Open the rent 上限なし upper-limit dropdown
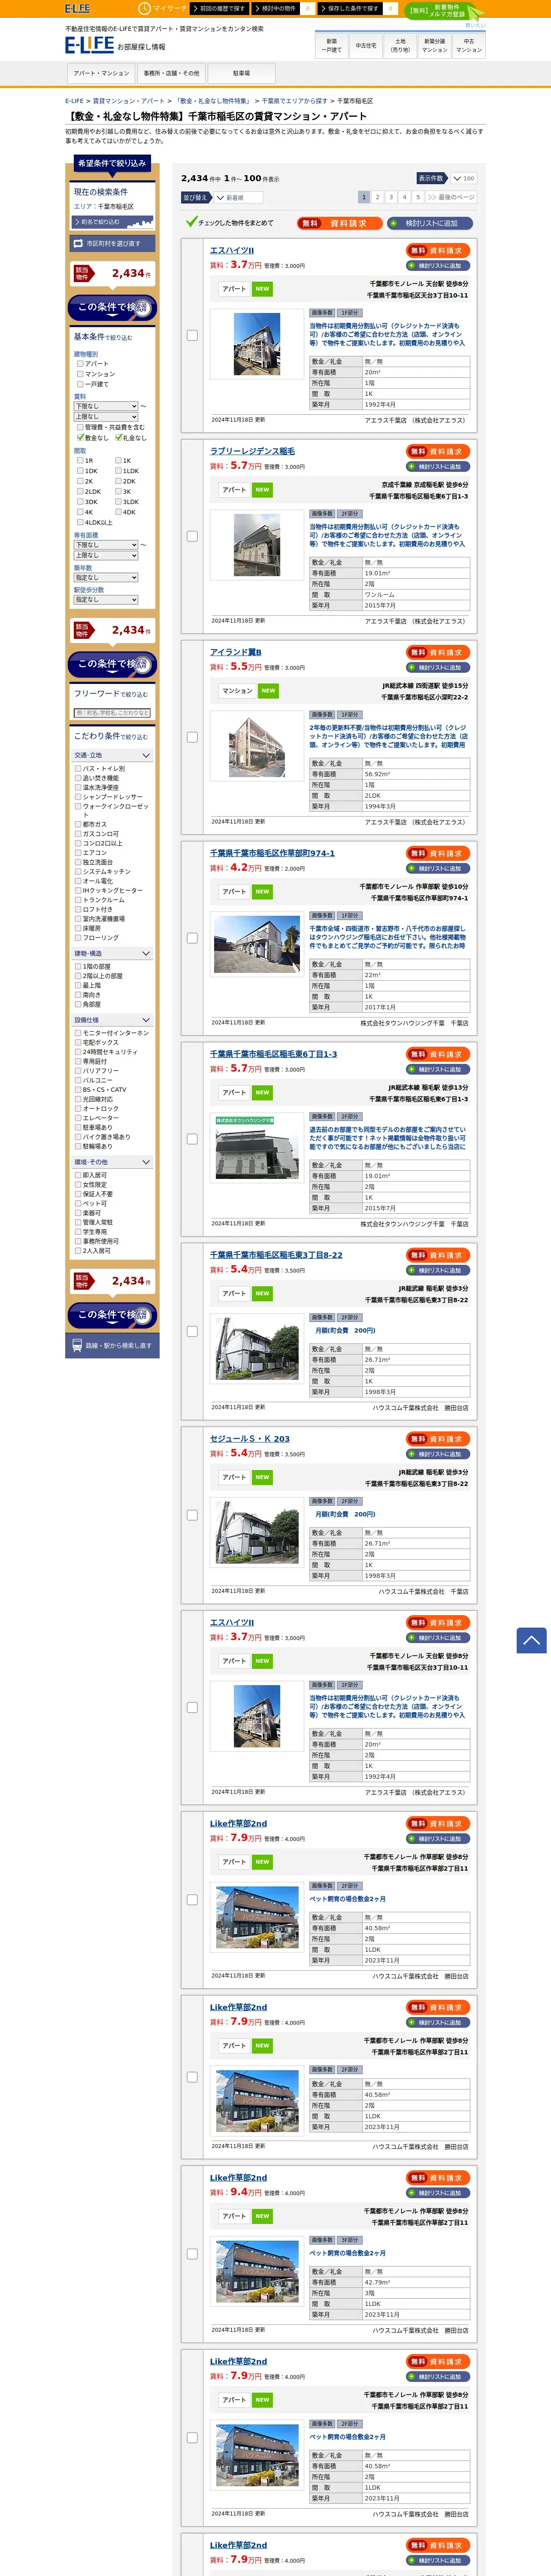This screenshot has height=2576, width=551. [x=106, y=417]
